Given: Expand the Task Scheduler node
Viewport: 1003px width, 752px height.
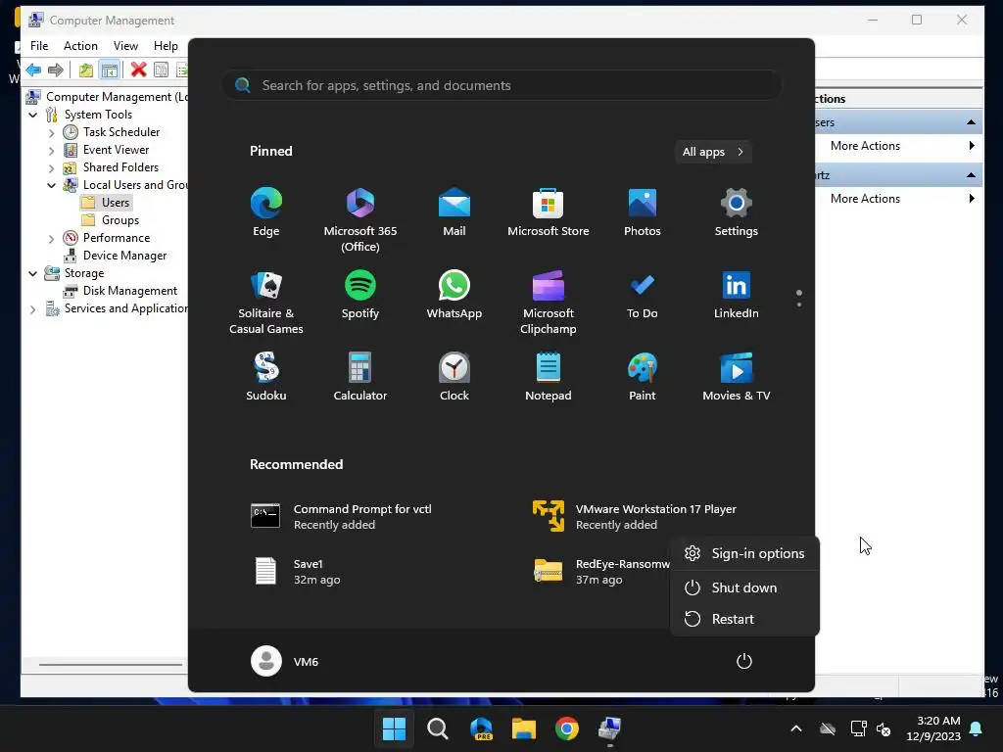Looking at the screenshot, I should [x=51, y=132].
